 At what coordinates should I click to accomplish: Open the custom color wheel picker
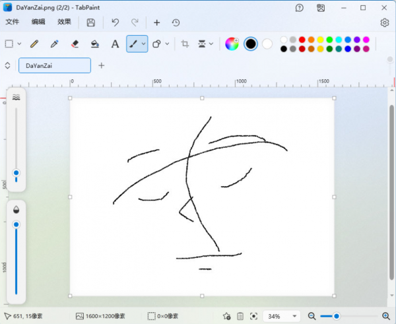[232, 44]
